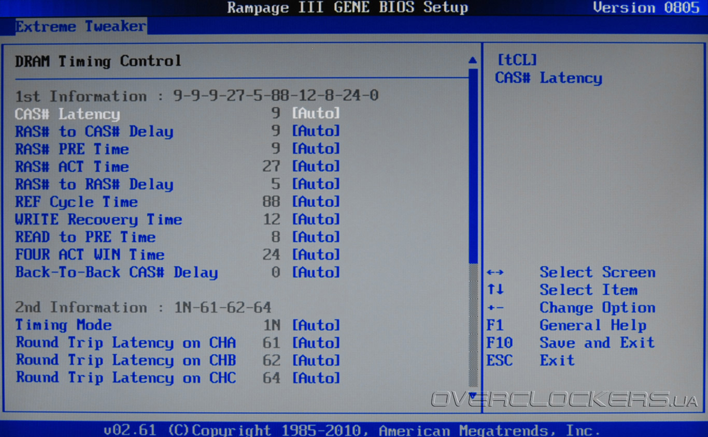Screen dimensions: 708x437
Task: Open [Auto] for Round Trip Latency on CHB
Action: (x=316, y=360)
